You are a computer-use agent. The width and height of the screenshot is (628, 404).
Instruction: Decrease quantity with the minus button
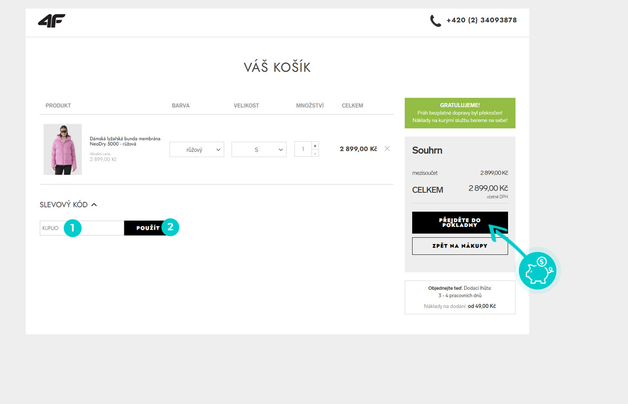click(315, 153)
